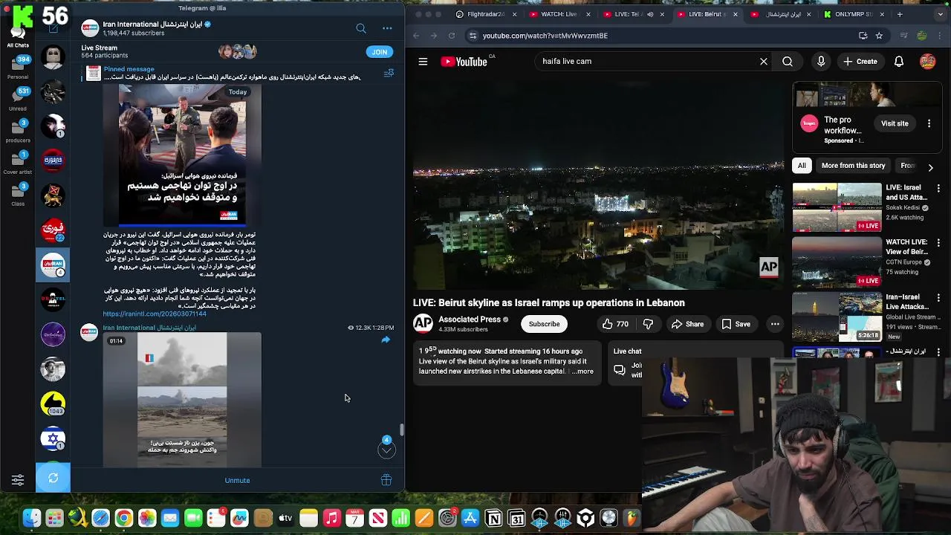
Task: Click the blue refresh button in Telegram
Action: (x=53, y=478)
